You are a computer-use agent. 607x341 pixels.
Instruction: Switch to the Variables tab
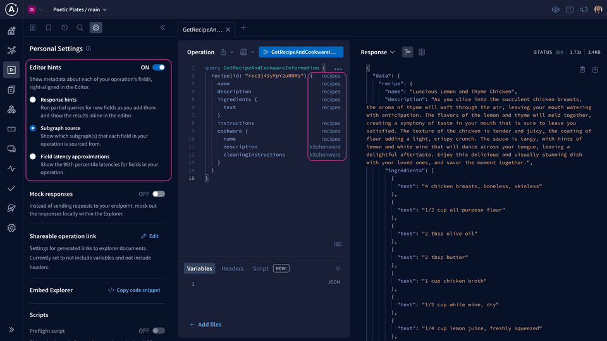point(199,268)
